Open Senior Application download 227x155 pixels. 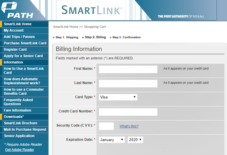(24, 136)
